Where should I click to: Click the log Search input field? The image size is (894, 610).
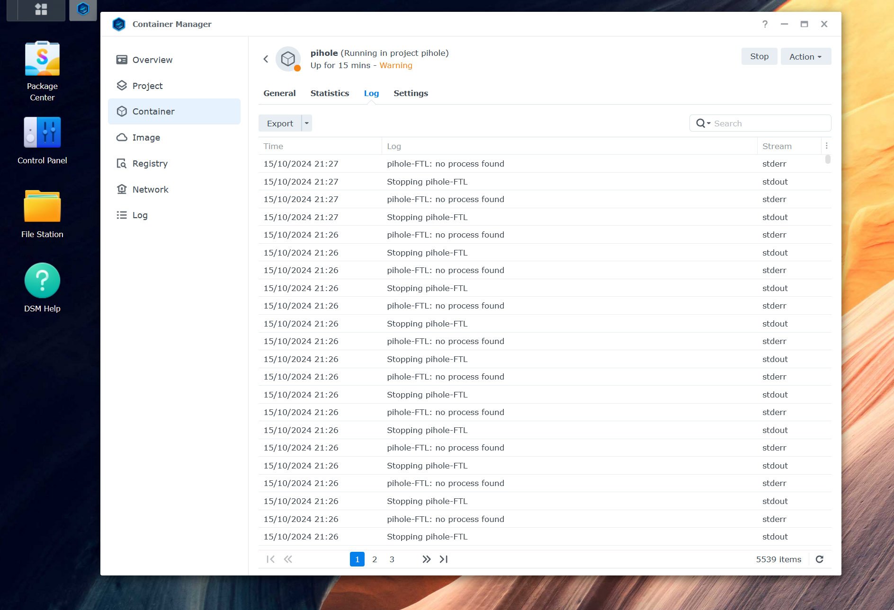coord(769,124)
